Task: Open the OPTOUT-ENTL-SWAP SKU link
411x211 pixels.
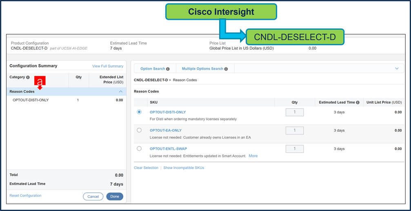Action: coord(168,148)
